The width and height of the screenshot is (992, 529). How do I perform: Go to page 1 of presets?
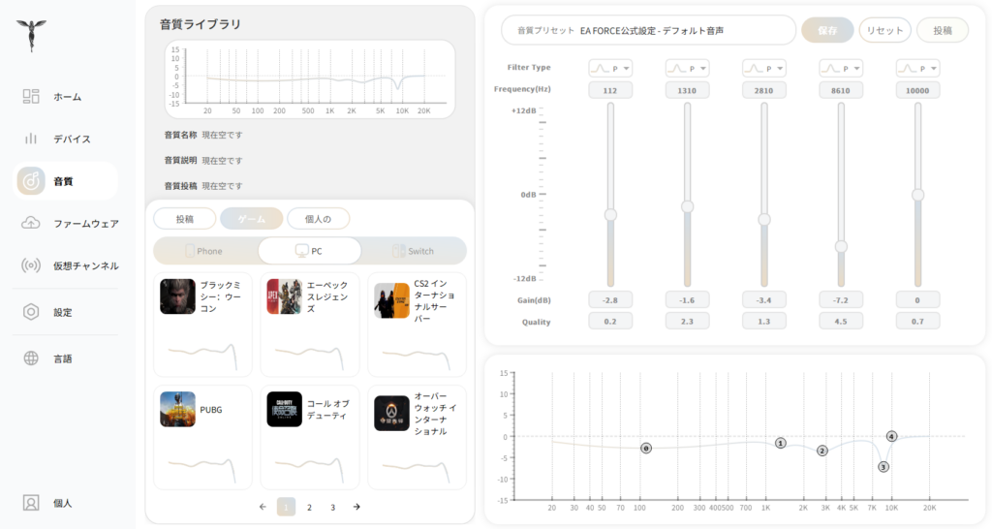286,507
